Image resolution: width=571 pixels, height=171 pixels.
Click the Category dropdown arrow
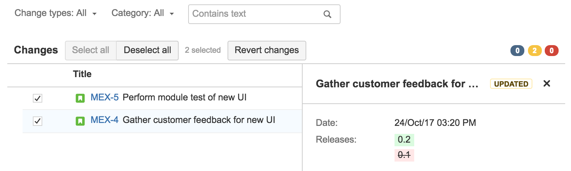tap(171, 14)
